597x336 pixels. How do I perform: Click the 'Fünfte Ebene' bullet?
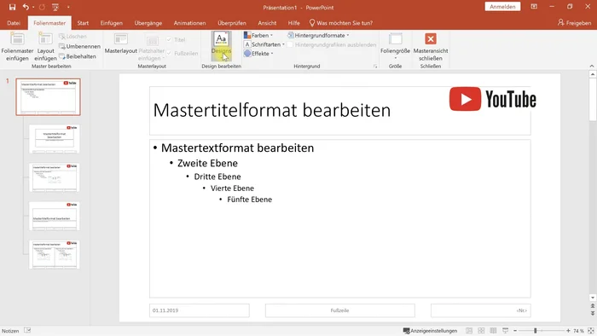pos(249,200)
